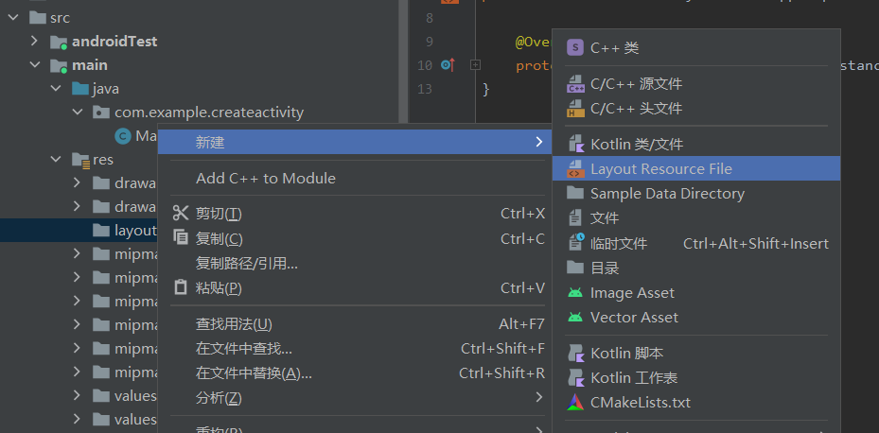Click the Image Asset android icon

coord(574,293)
